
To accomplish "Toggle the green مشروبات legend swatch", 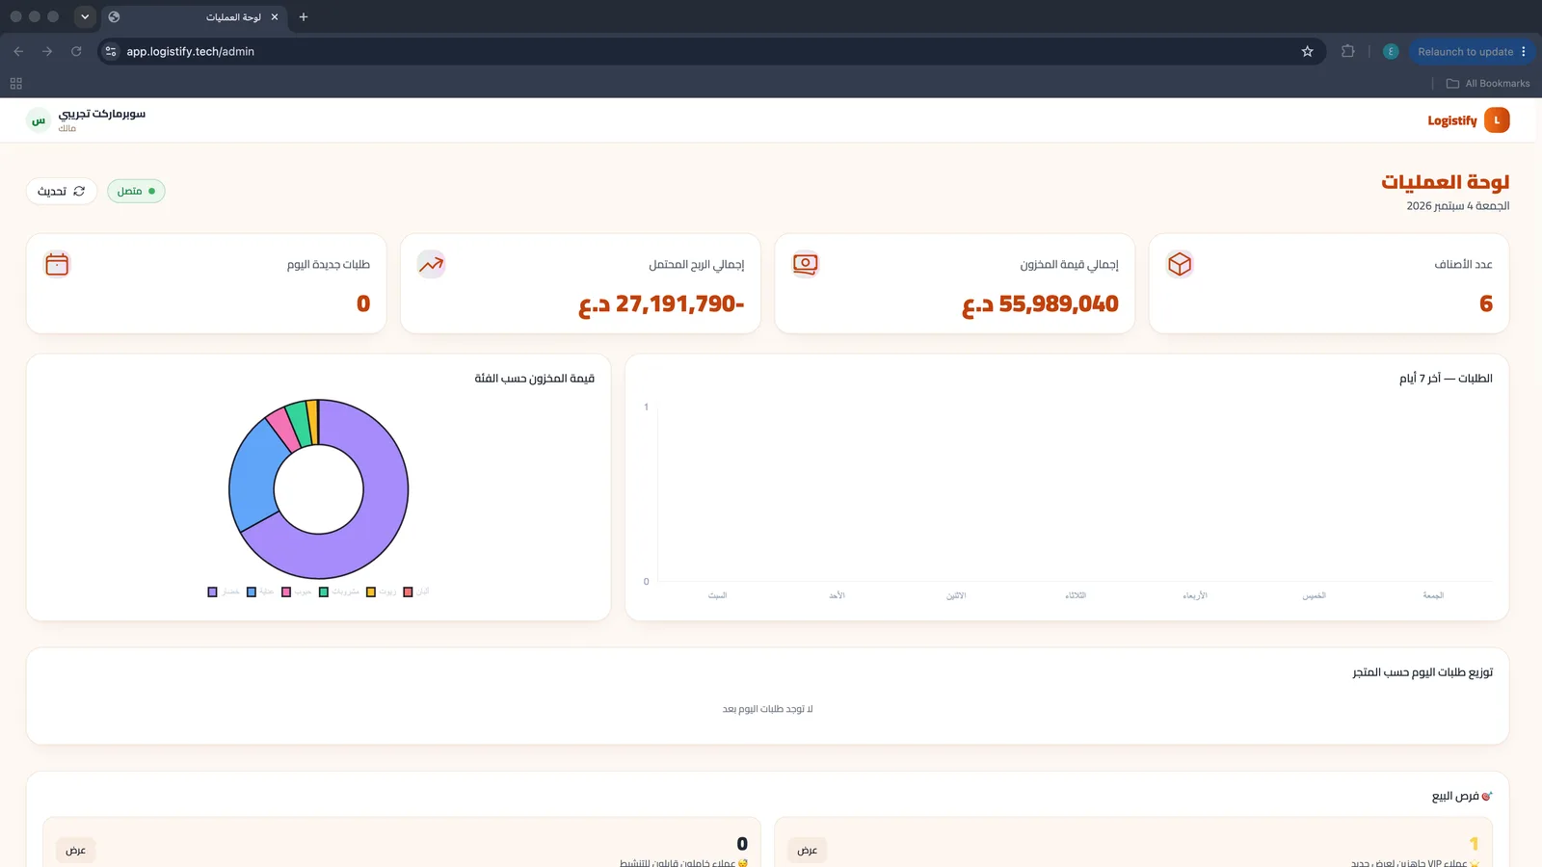I will coord(324,591).
